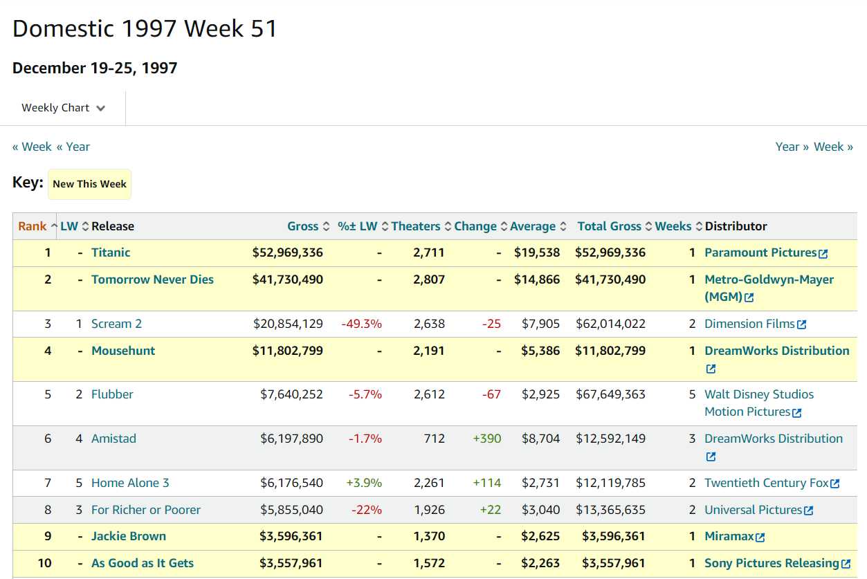Click Sony Pictures Releasing external link icon
Screen dimensions: 867x579
click(846, 564)
